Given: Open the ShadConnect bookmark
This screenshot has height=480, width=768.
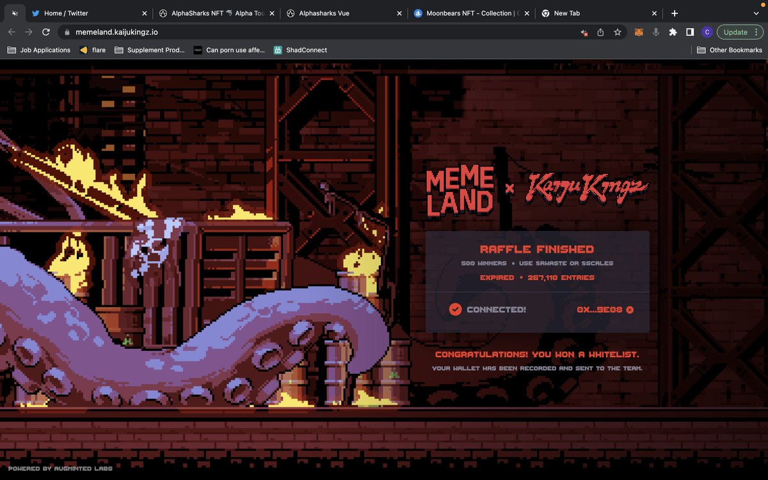Looking at the screenshot, I should click(300, 50).
